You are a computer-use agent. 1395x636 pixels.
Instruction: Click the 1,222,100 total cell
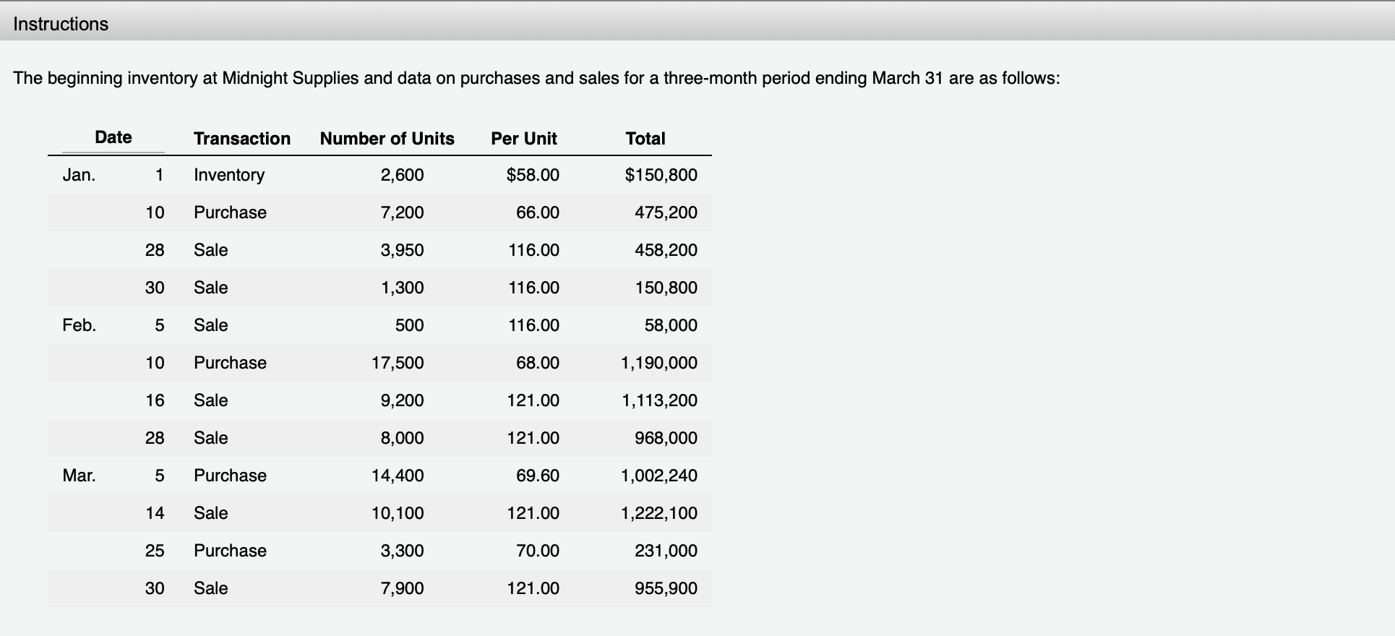coord(659,513)
